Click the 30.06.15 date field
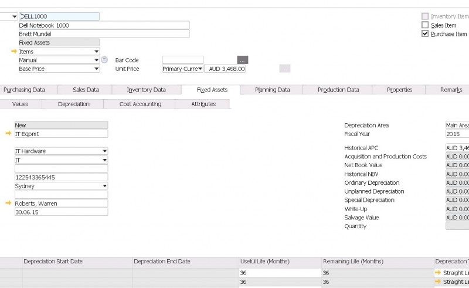This screenshot has width=469, height=288. pyautogui.click(x=62, y=212)
